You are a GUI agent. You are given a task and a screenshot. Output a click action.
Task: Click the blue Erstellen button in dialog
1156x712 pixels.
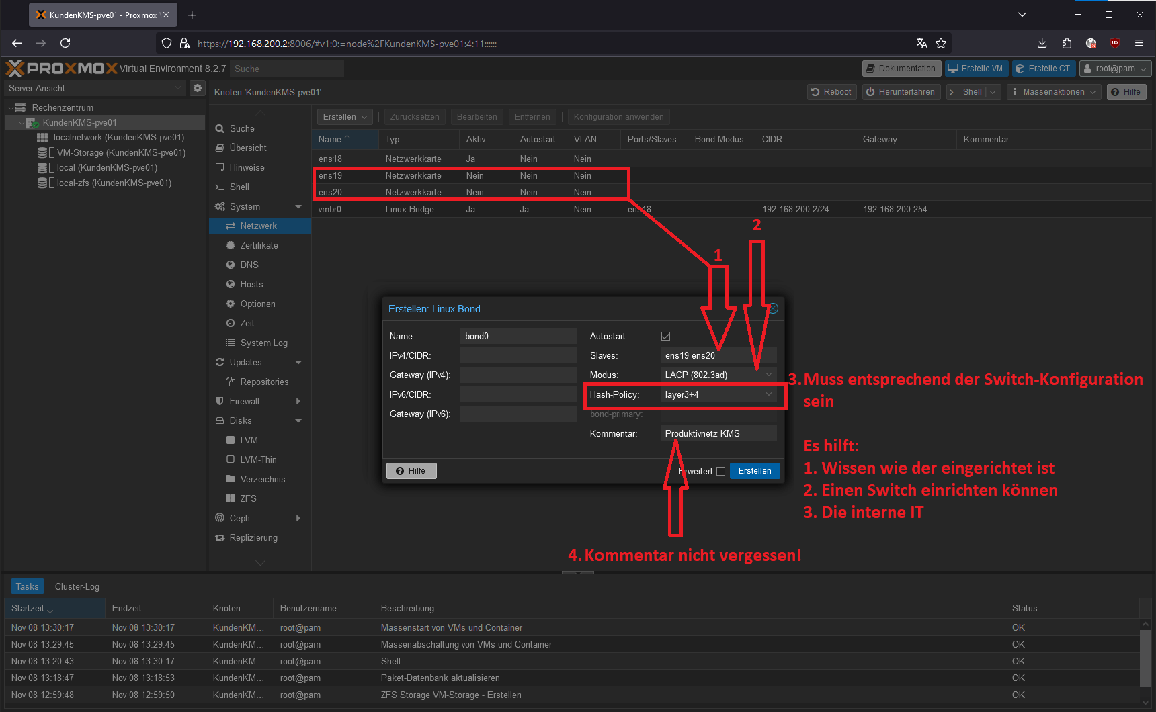754,471
